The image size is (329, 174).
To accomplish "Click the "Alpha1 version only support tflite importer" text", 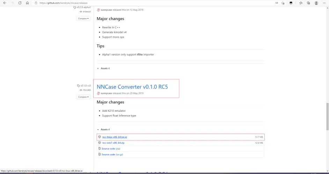I will click(128, 55).
